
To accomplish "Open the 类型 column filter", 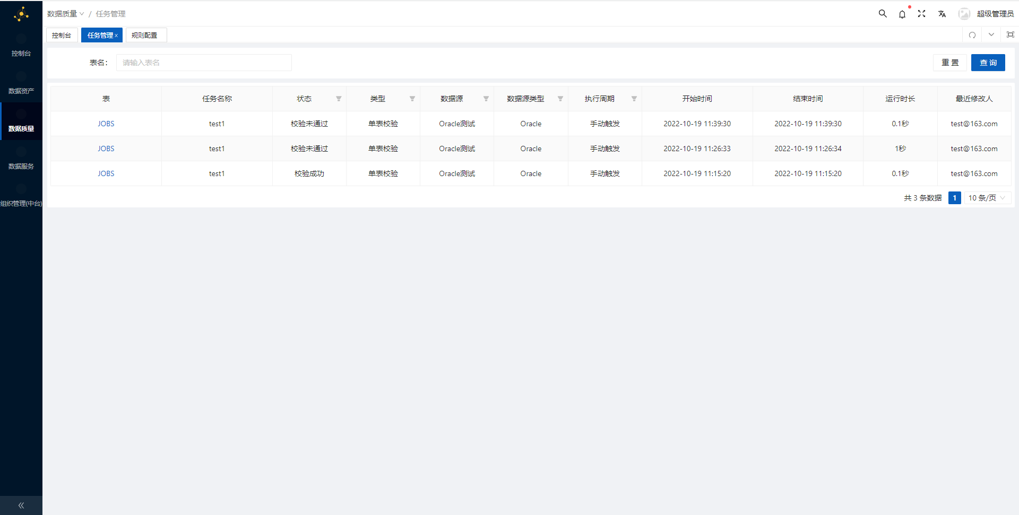I will [x=412, y=99].
